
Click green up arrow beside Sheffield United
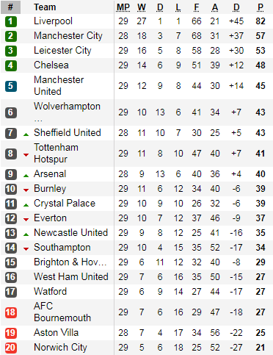click(26, 135)
